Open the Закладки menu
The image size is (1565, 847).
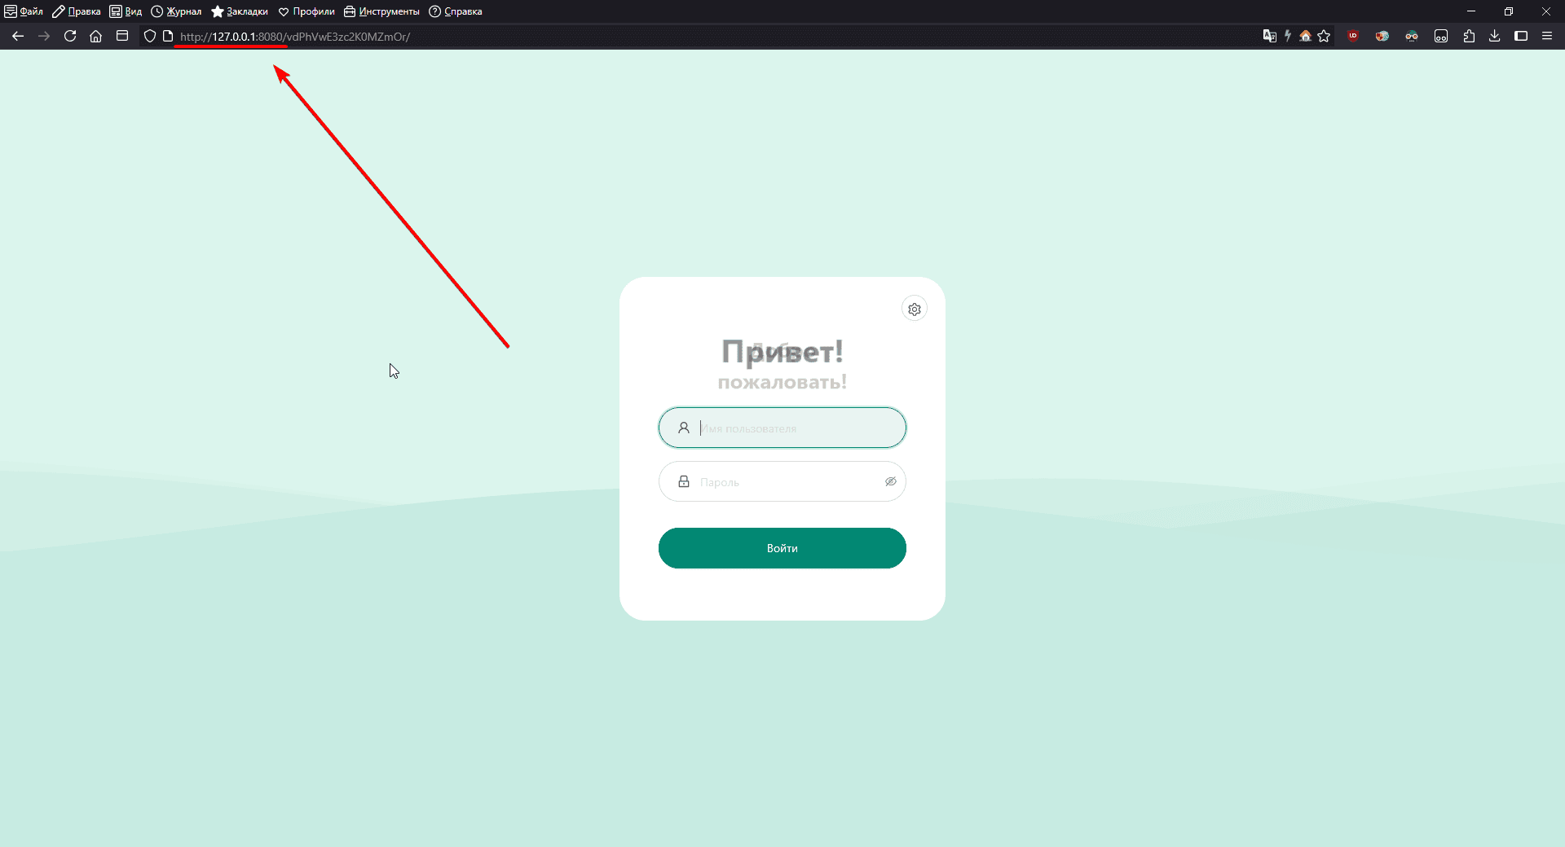pos(240,11)
